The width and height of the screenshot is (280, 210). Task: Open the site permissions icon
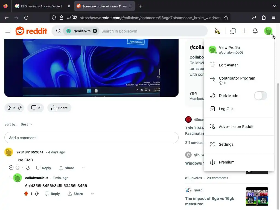(69, 18)
